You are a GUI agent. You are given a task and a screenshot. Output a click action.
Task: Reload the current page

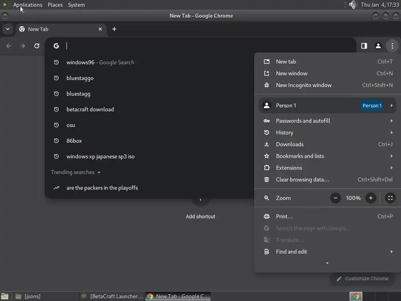[37, 46]
